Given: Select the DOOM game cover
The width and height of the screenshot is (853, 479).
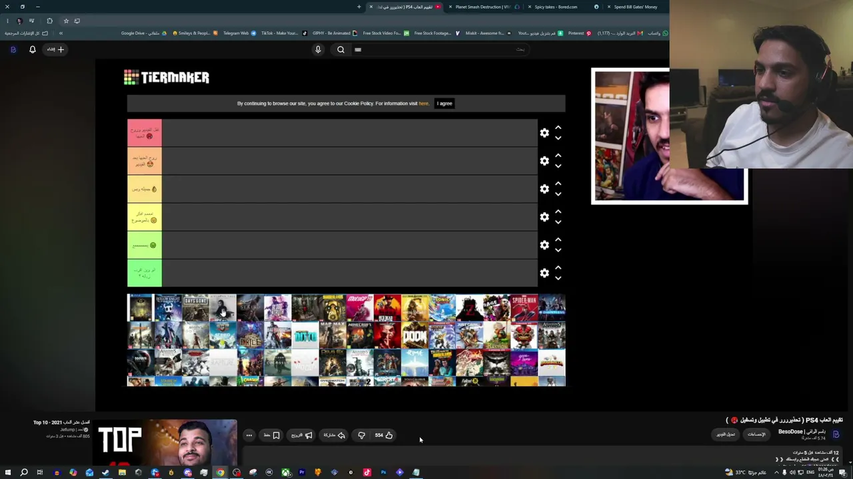Looking at the screenshot, I should (x=414, y=335).
